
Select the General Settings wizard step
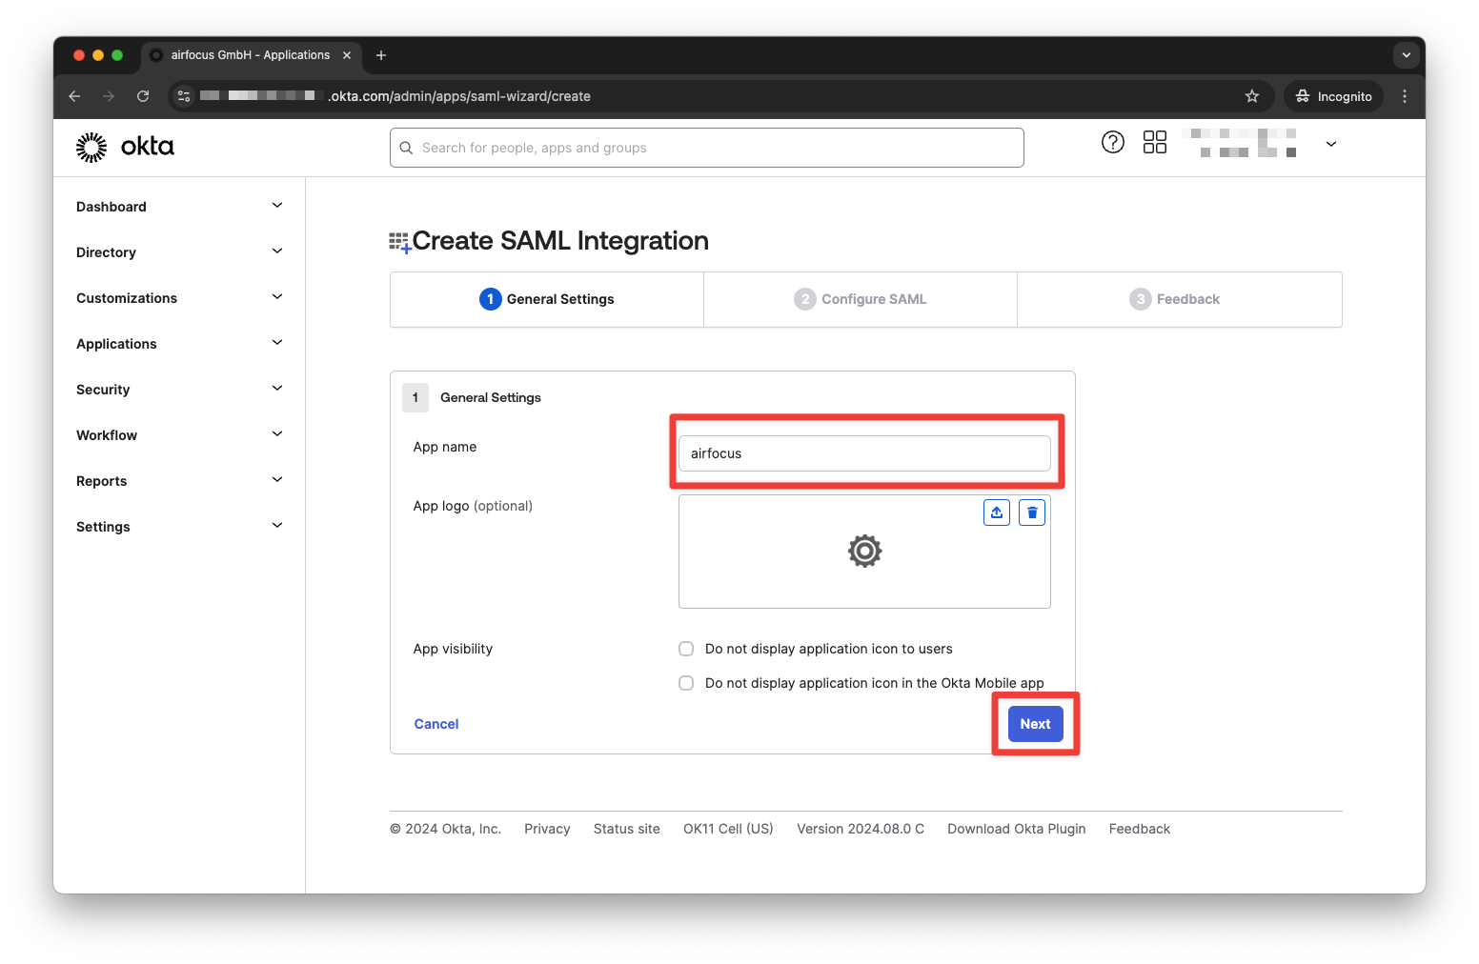[547, 299]
